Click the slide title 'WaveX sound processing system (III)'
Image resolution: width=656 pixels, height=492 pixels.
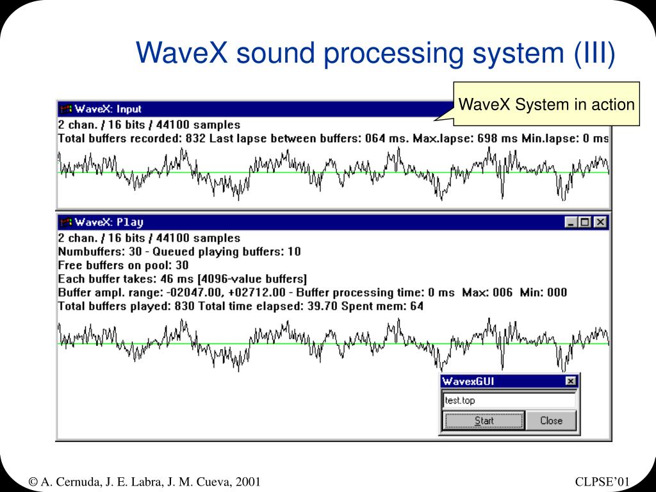tap(375, 53)
